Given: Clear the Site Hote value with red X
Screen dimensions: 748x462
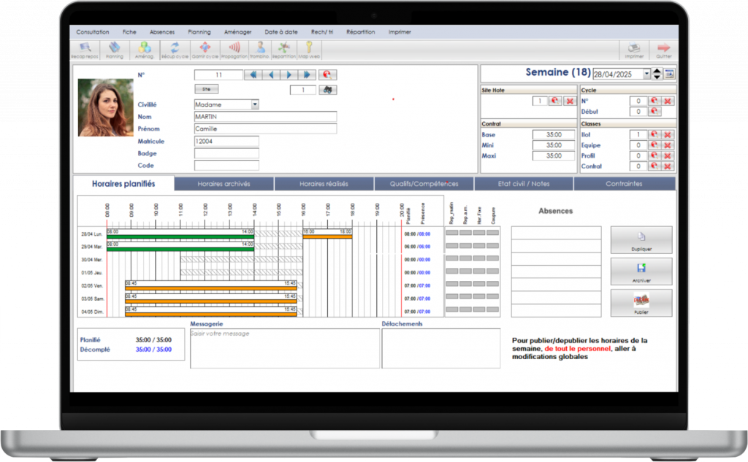Looking at the screenshot, I should click(x=570, y=101).
